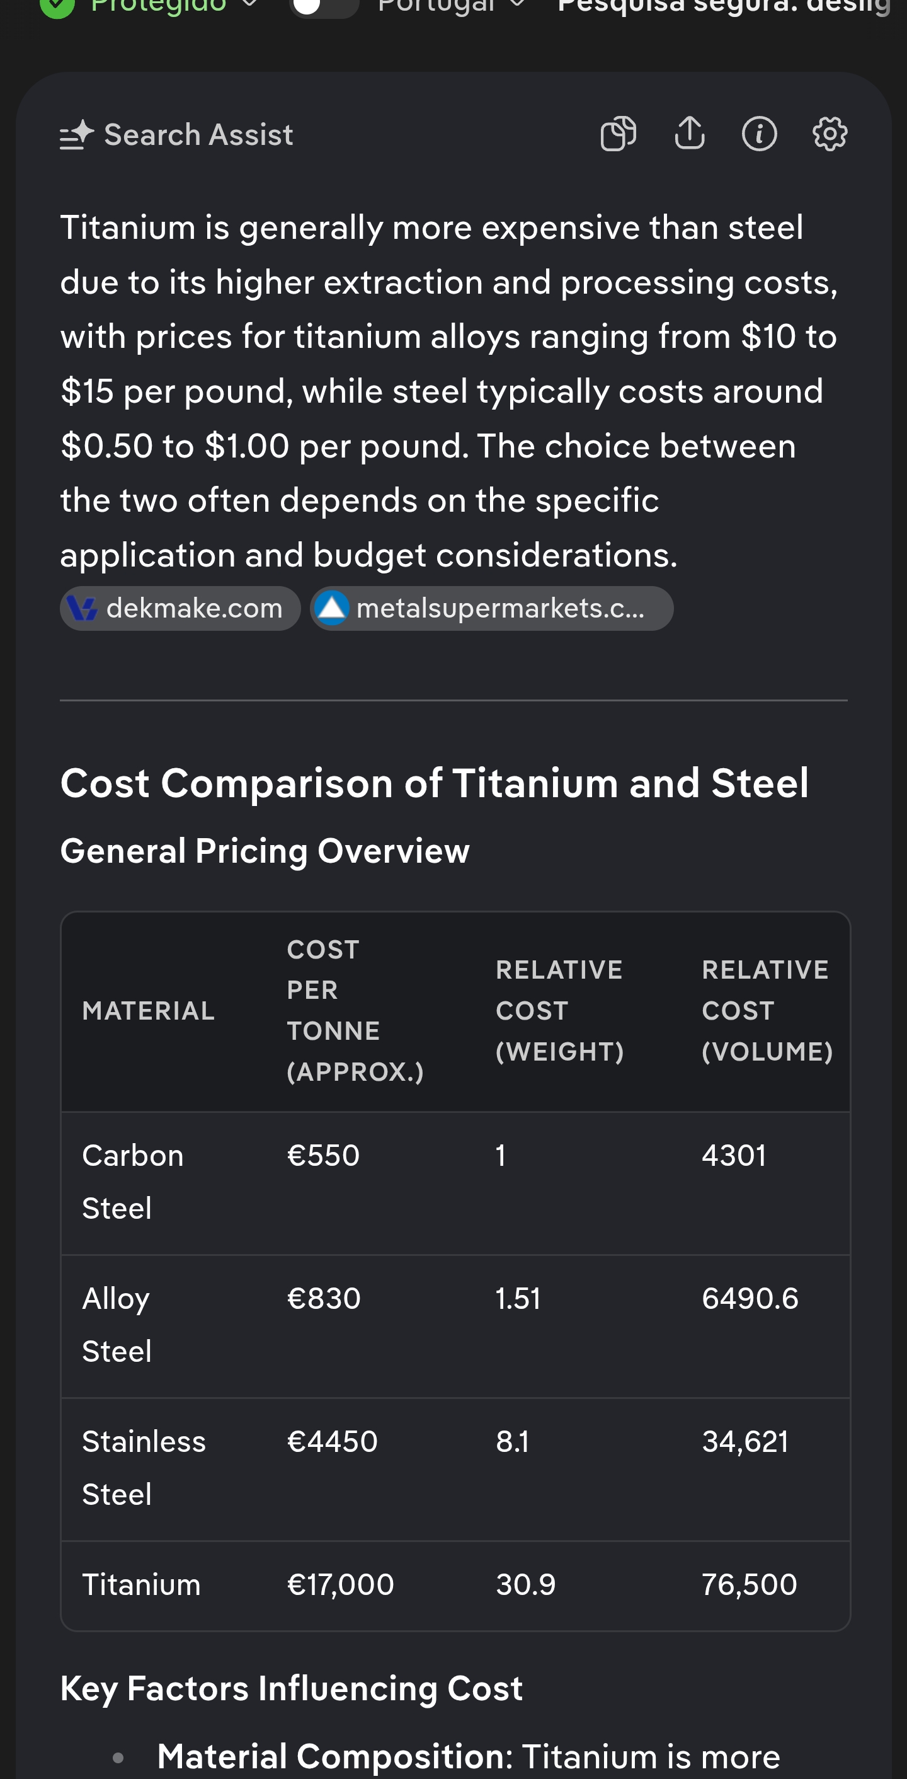Image resolution: width=907 pixels, height=1779 pixels.
Task: Open Search Assist info icon
Action: [x=759, y=134]
